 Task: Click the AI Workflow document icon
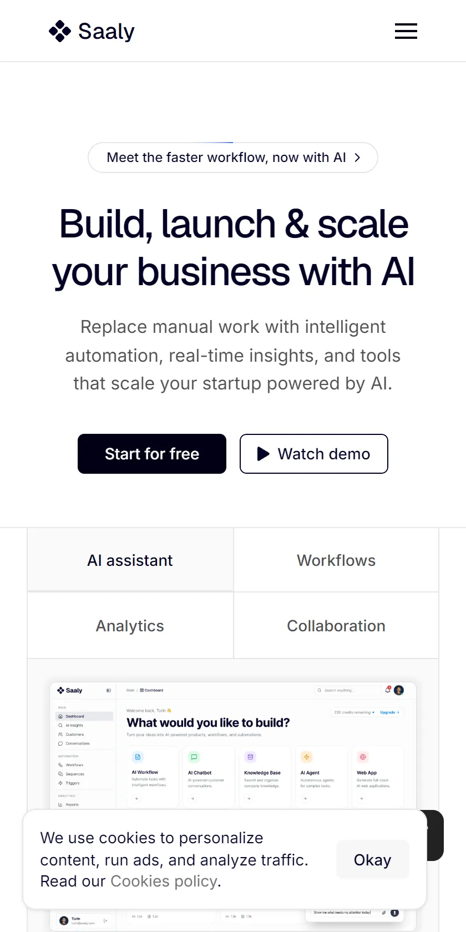[x=138, y=757]
